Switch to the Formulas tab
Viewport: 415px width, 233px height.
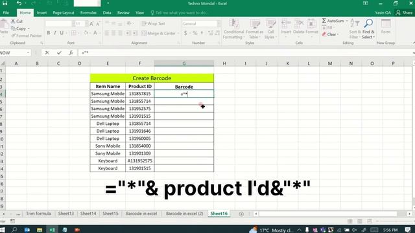(88, 13)
